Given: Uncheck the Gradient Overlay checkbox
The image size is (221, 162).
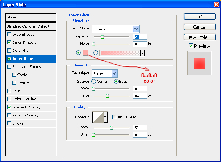Looking at the screenshot, I should pos(9,107).
